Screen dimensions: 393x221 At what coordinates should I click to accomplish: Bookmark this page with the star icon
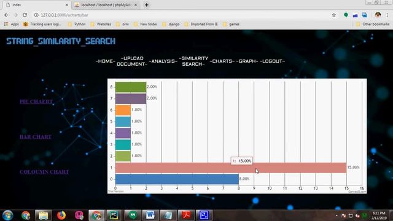pyautogui.click(x=334, y=15)
